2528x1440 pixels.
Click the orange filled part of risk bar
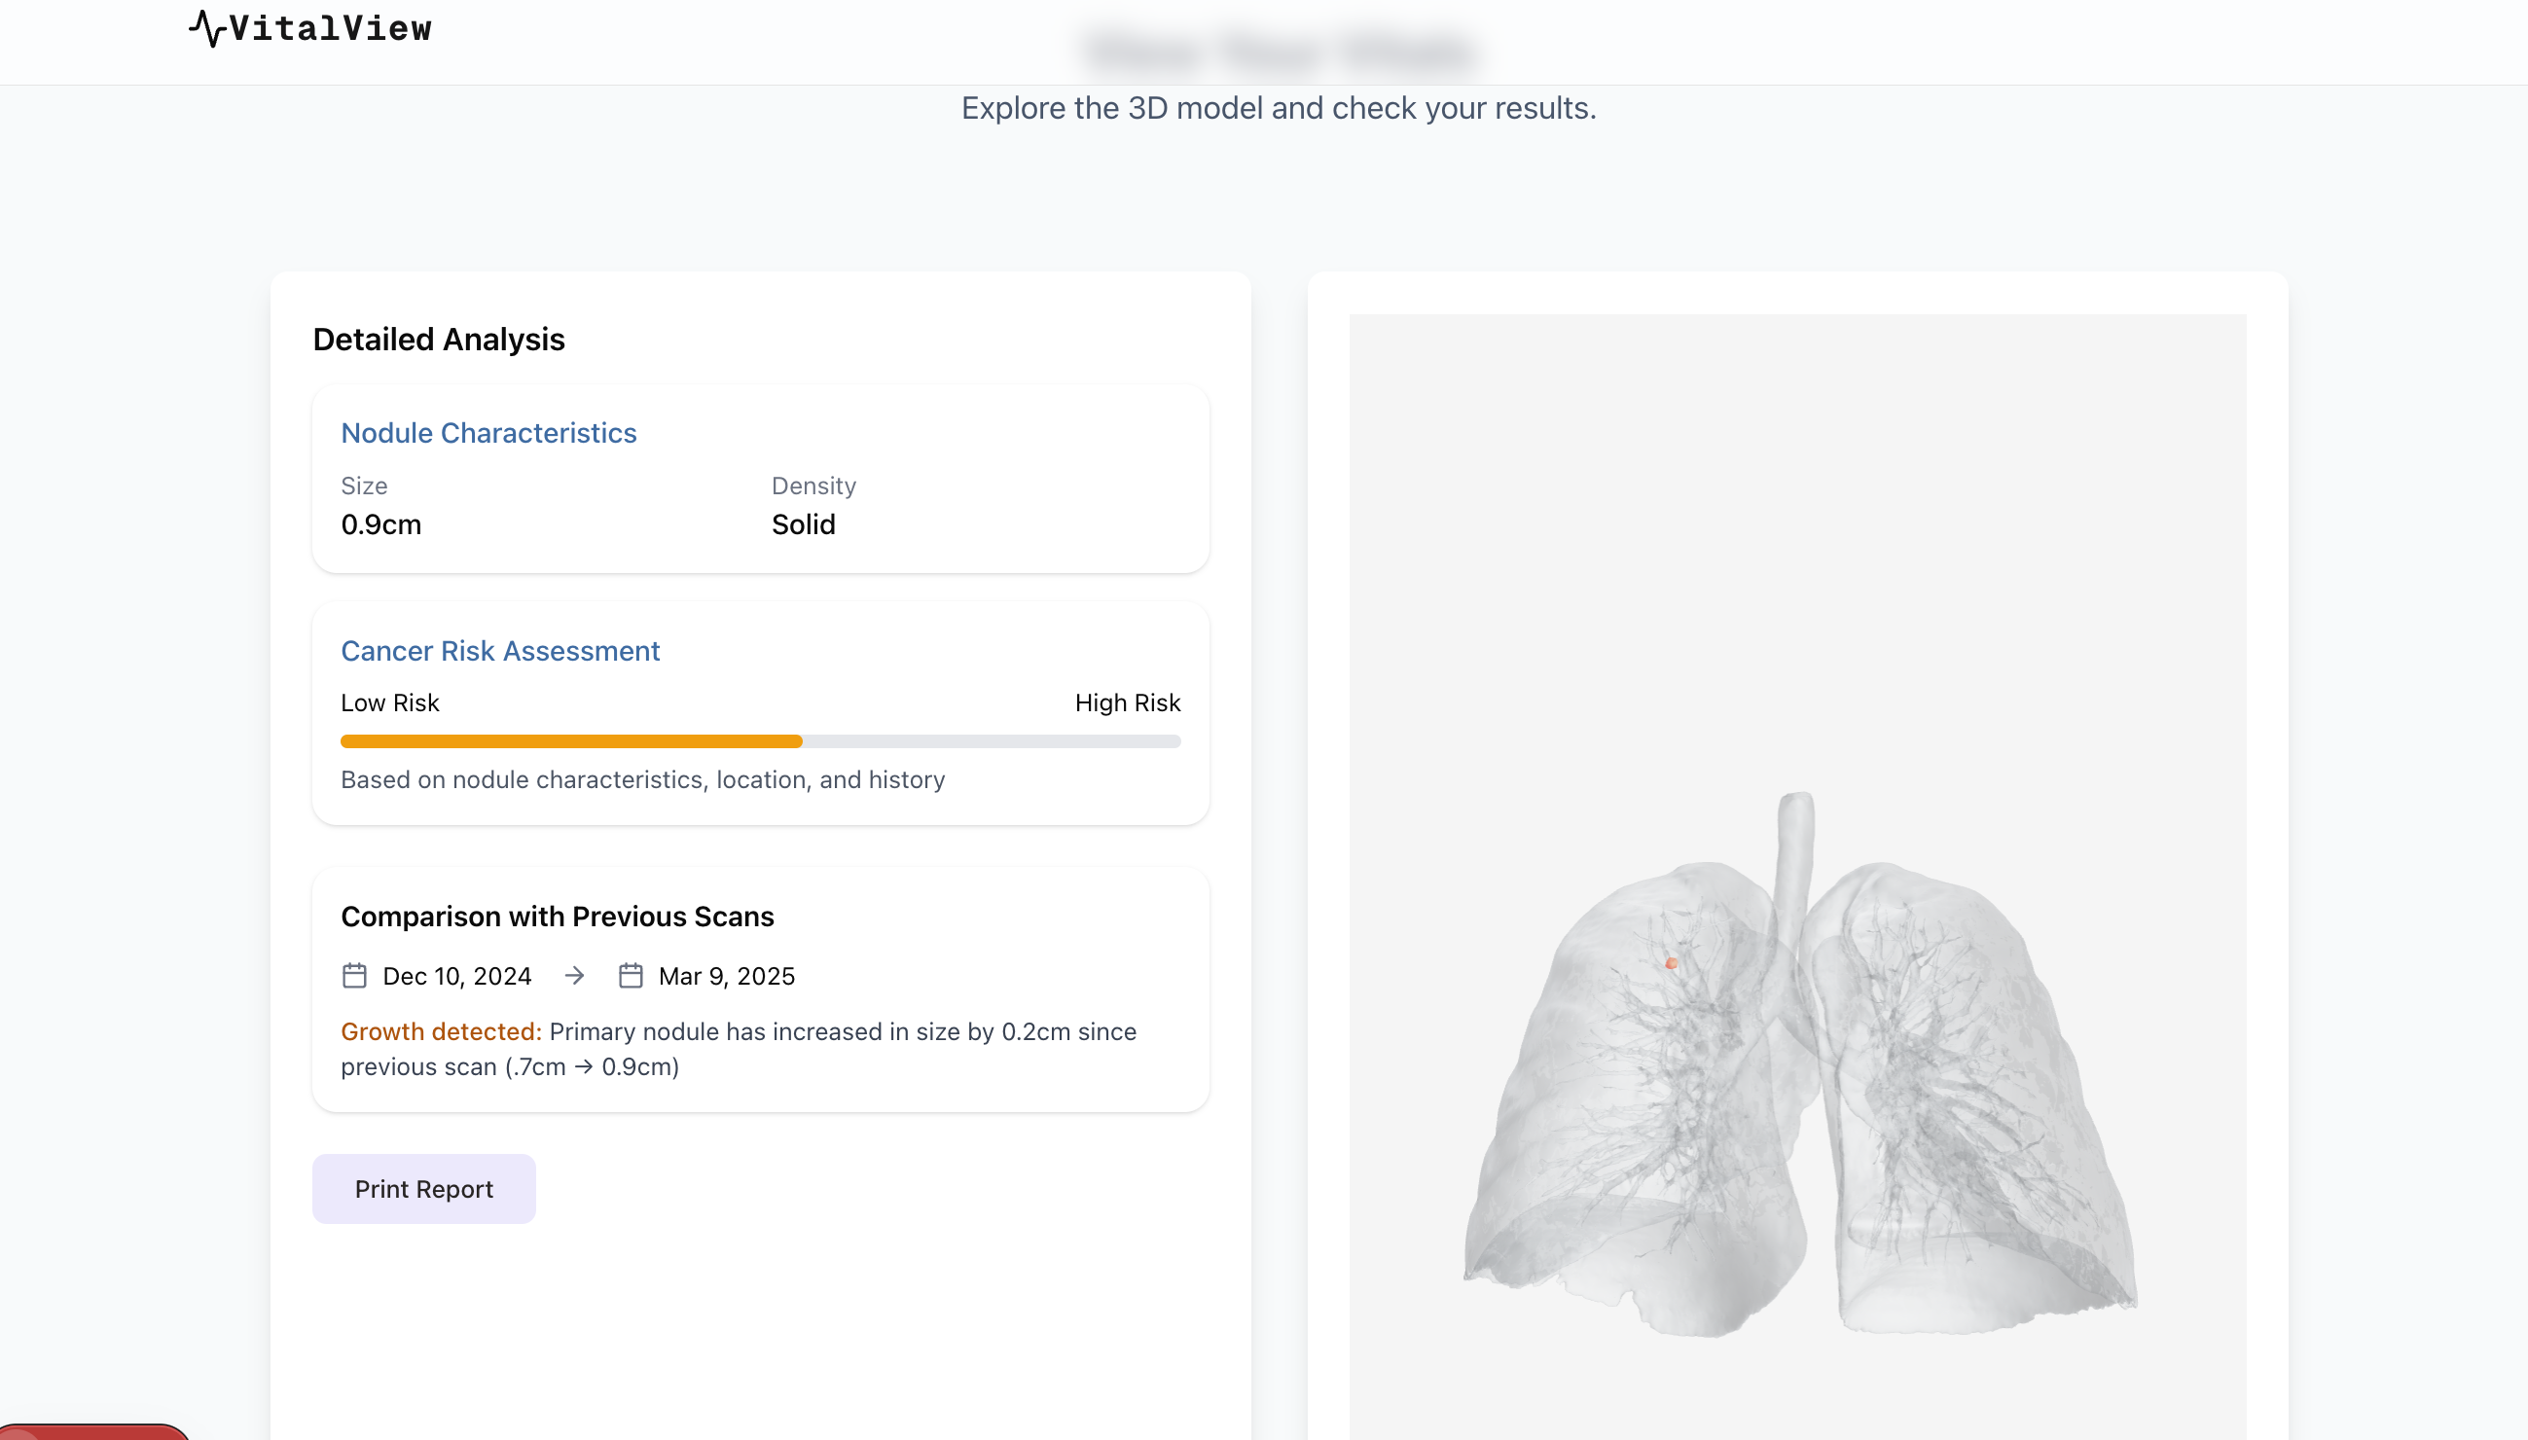coord(570,741)
